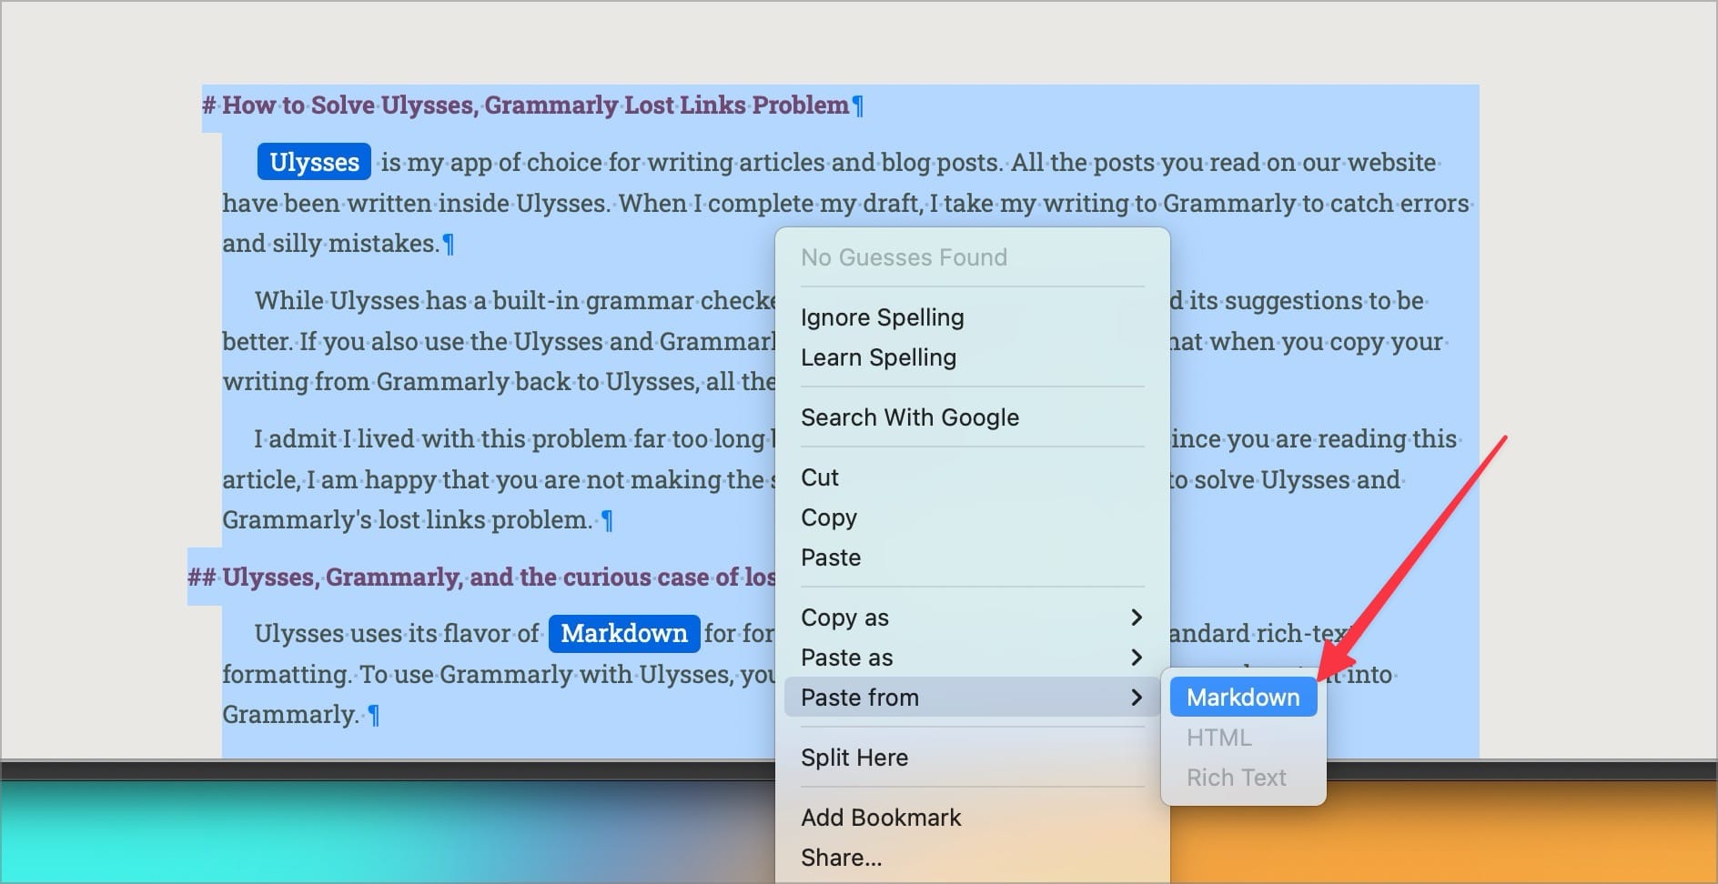Pick Markdown in the Paste from submenu
Viewport: 1718px width, 884px height.
click(1243, 698)
